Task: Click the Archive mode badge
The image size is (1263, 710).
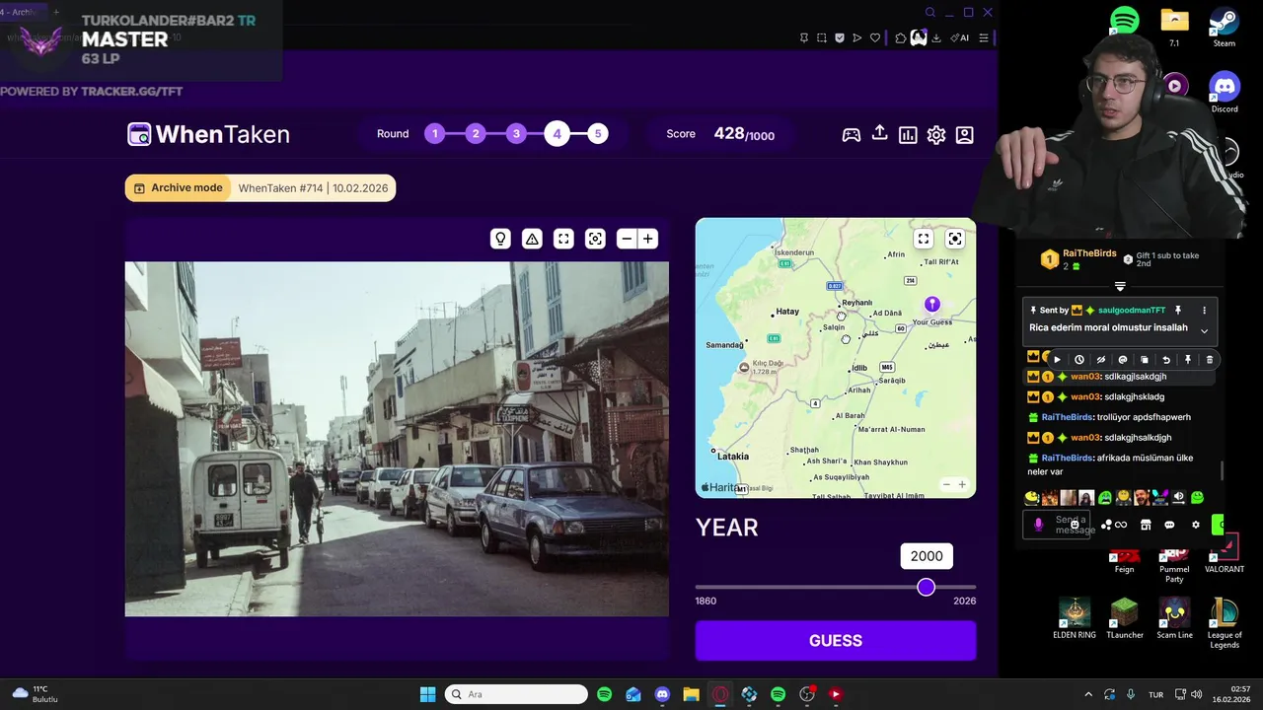Action: [178, 188]
